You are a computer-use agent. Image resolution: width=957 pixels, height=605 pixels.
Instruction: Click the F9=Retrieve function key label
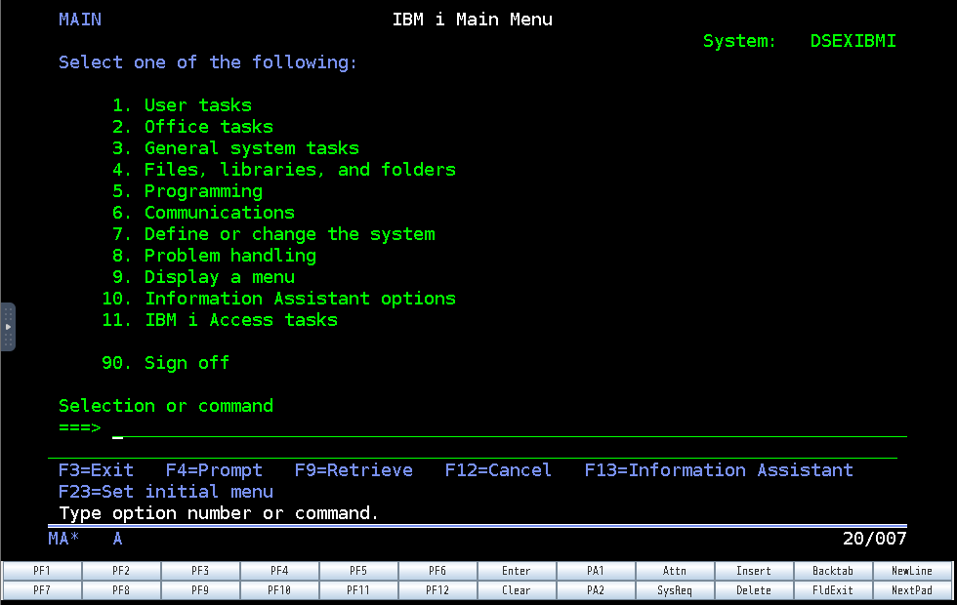coord(354,470)
